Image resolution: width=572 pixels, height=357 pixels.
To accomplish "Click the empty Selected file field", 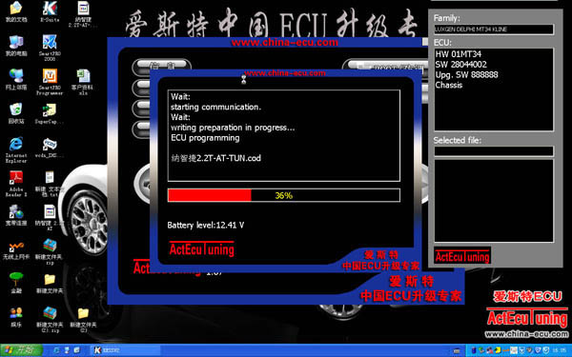I will (x=494, y=150).
